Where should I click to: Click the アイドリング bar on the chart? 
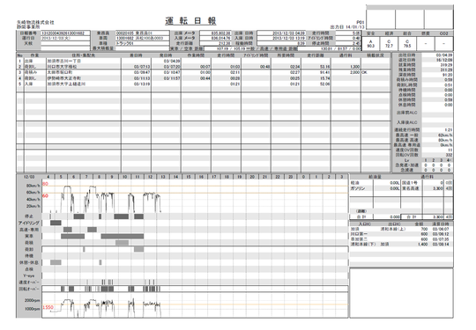[56, 223]
